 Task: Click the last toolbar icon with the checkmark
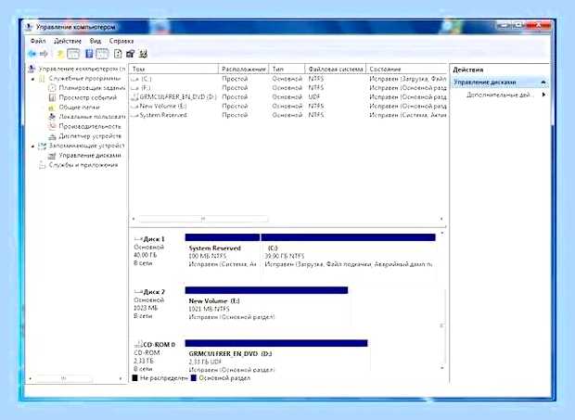coord(144,54)
